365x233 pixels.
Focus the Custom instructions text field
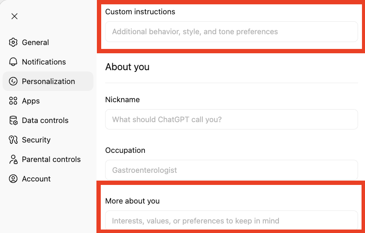(x=231, y=32)
